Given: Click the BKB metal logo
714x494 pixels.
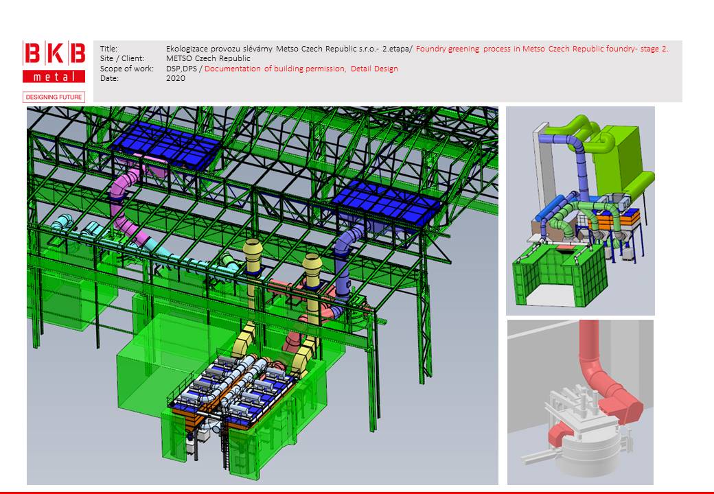Looking at the screenshot, I should (54, 62).
